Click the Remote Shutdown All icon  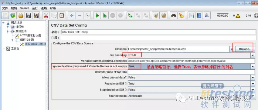click(146, 15)
